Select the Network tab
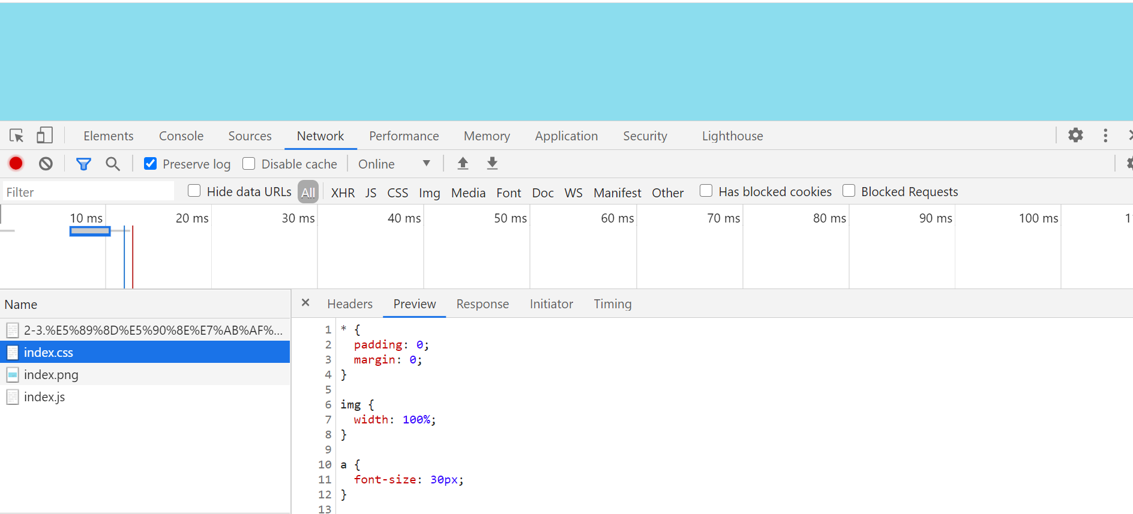The height and width of the screenshot is (514, 1133). (320, 136)
